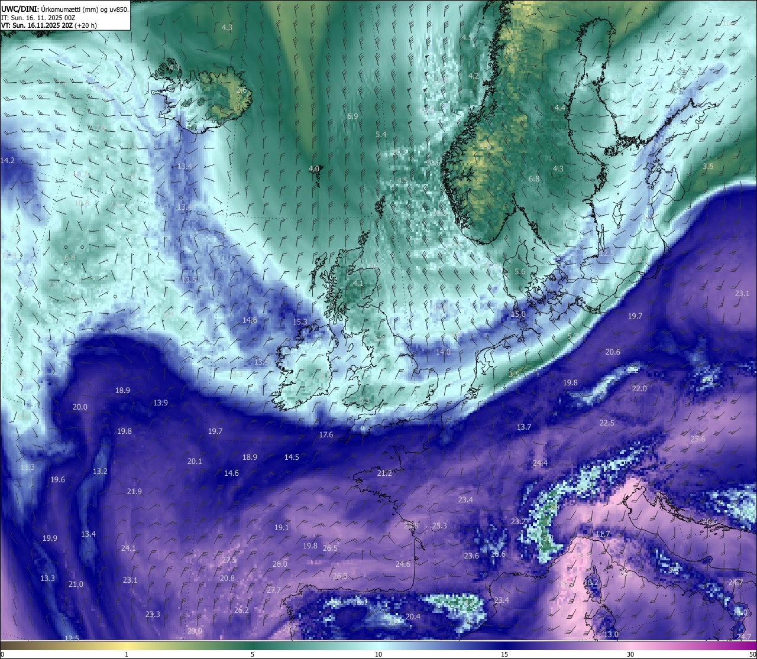Select the 25.3 value over France

pos(439,526)
